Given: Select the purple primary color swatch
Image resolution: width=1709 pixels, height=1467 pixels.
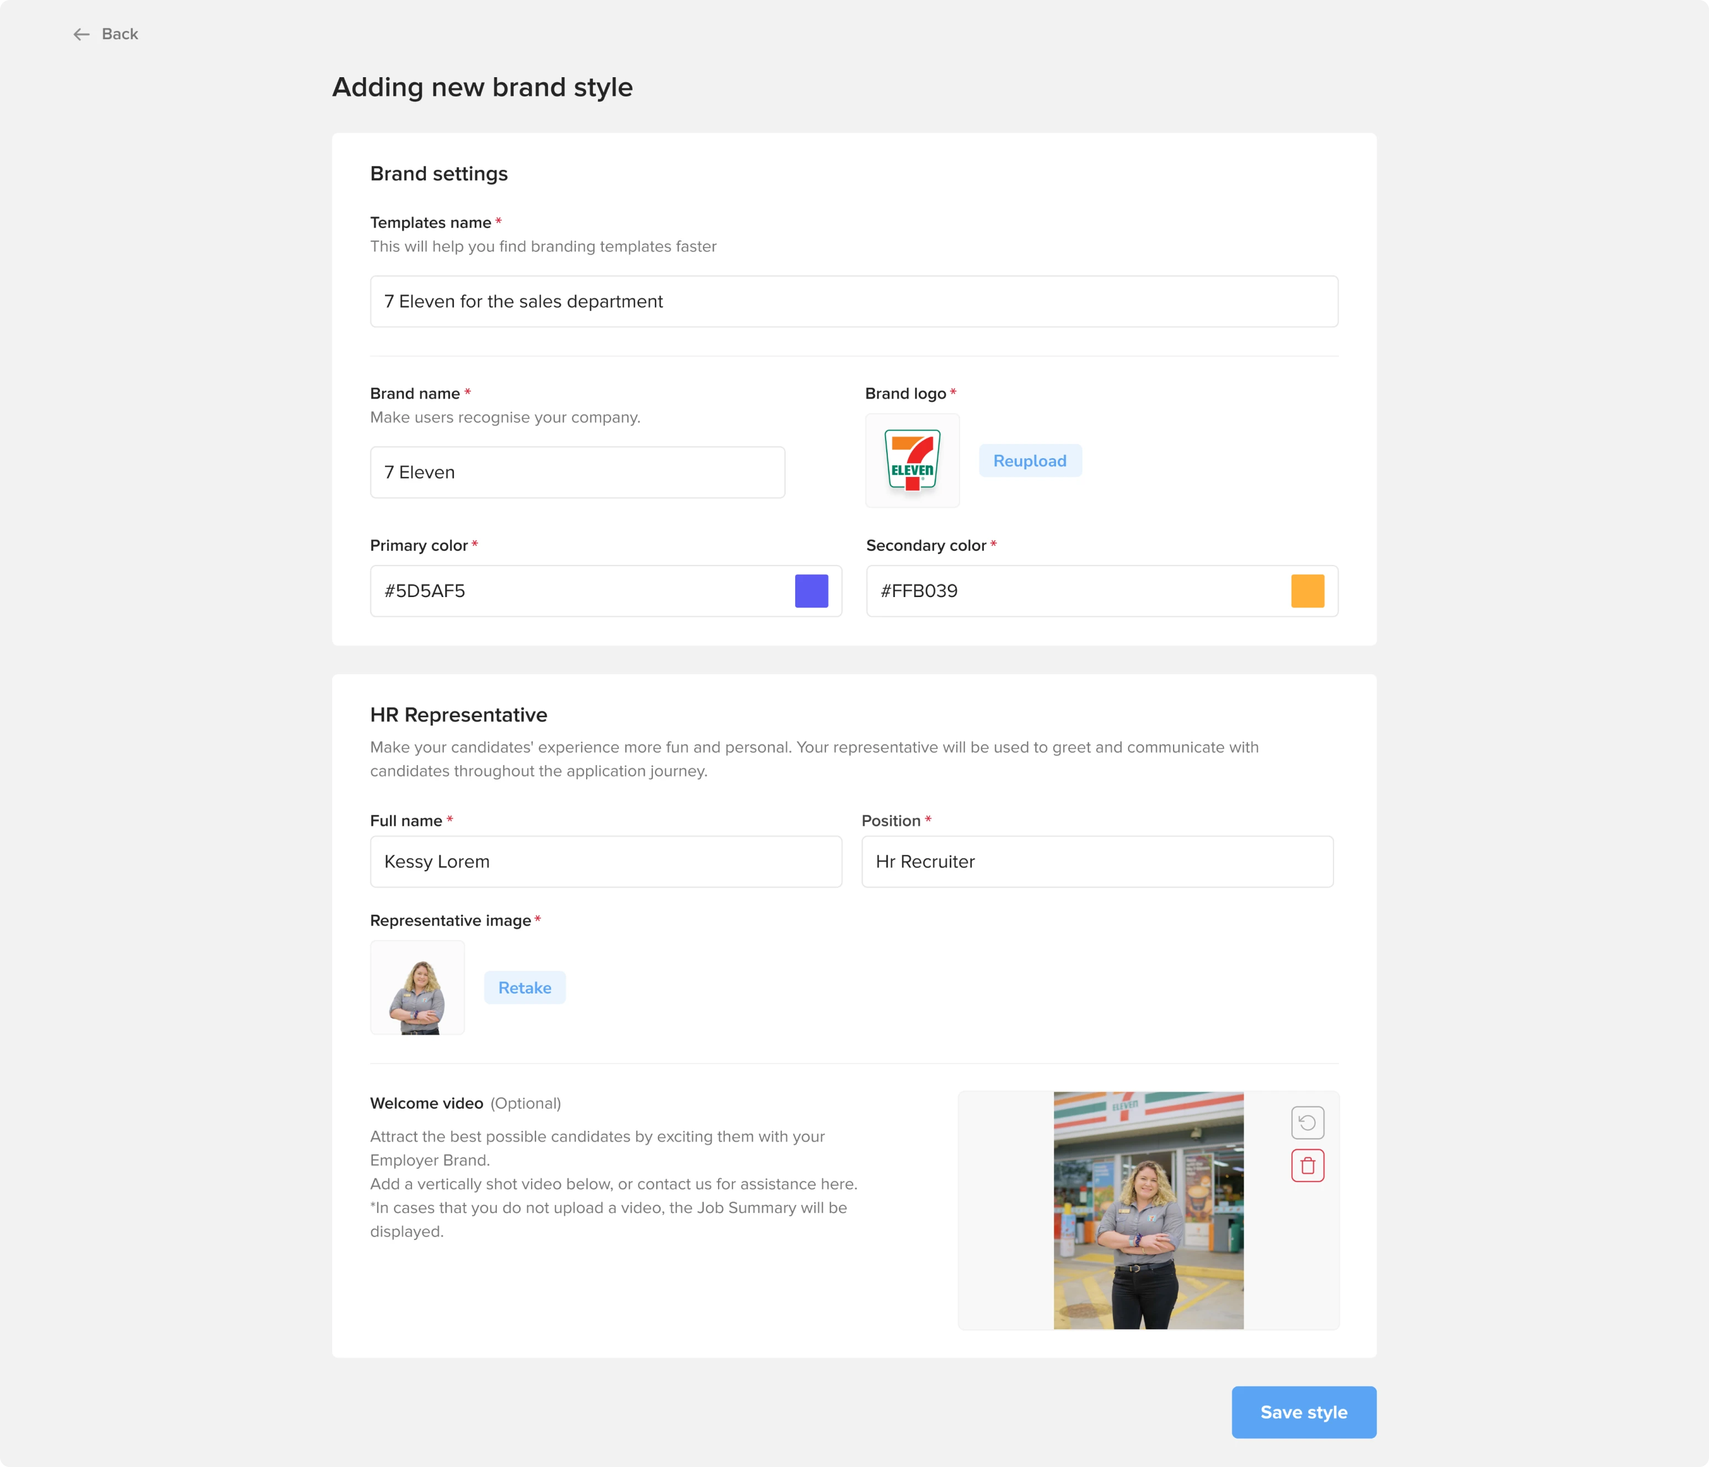Looking at the screenshot, I should (811, 590).
